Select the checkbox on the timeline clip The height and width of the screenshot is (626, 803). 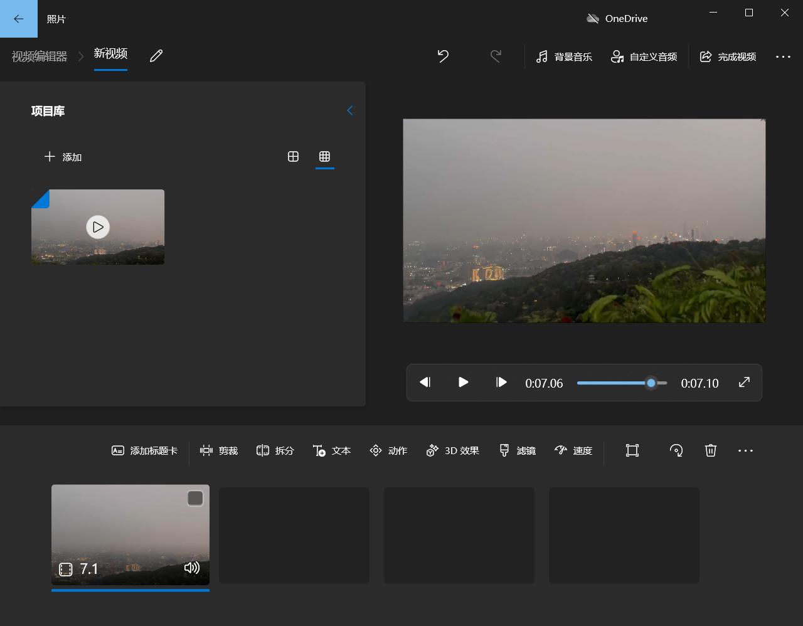(194, 497)
